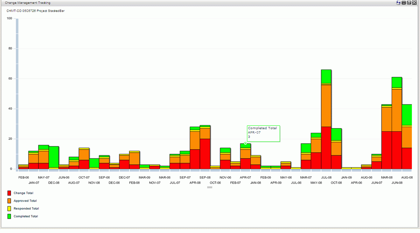Viewport: 420px width, 233px height.
Task: Click the green segment of AUG-08 bar
Action: (407, 115)
